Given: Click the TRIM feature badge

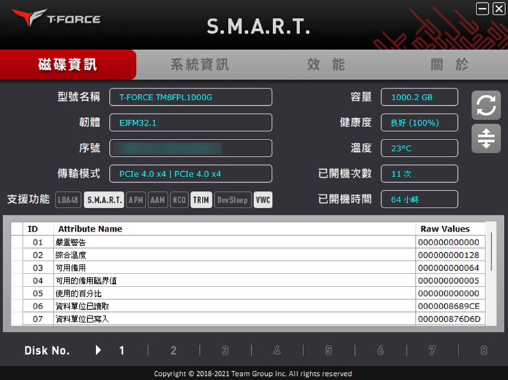Looking at the screenshot, I should (x=201, y=200).
